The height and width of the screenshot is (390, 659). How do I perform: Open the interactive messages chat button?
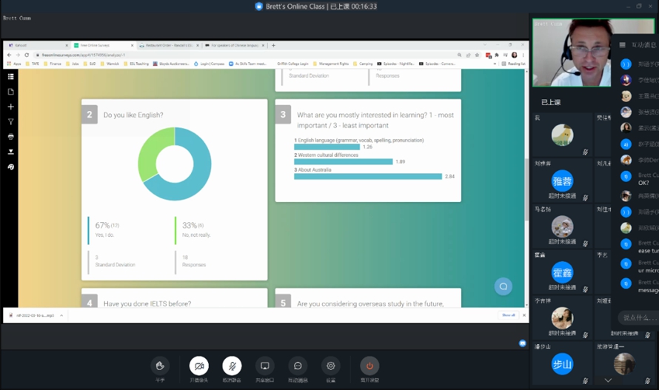298,366
